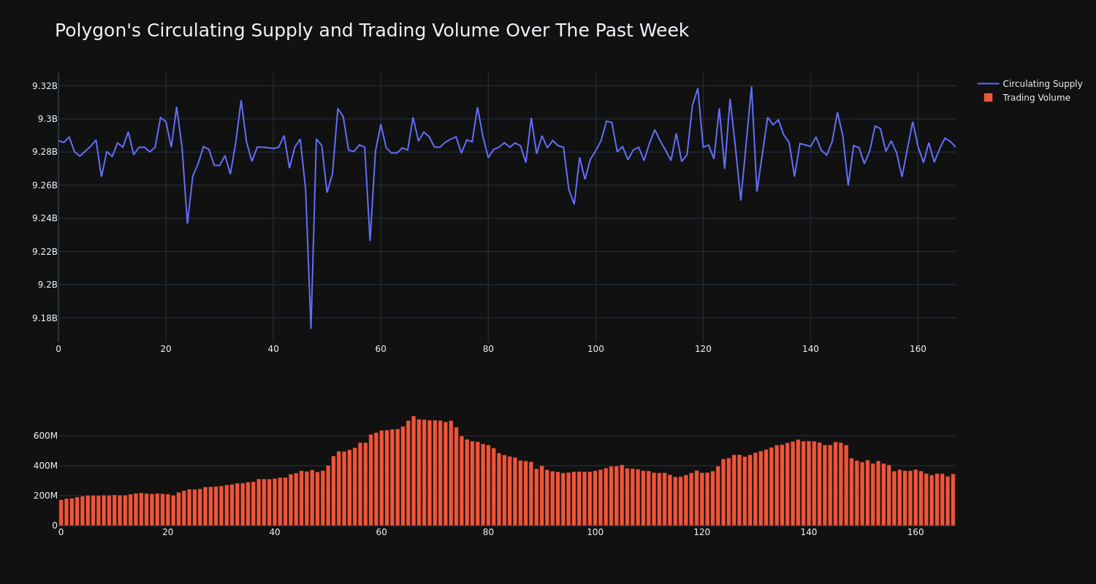Click the 120 tick on volume chart x-axis
The width and height of the screenshot is (1096, 584).
click(x=702, y=532)
